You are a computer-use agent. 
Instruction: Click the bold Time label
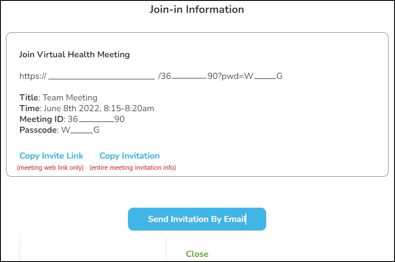29,108
